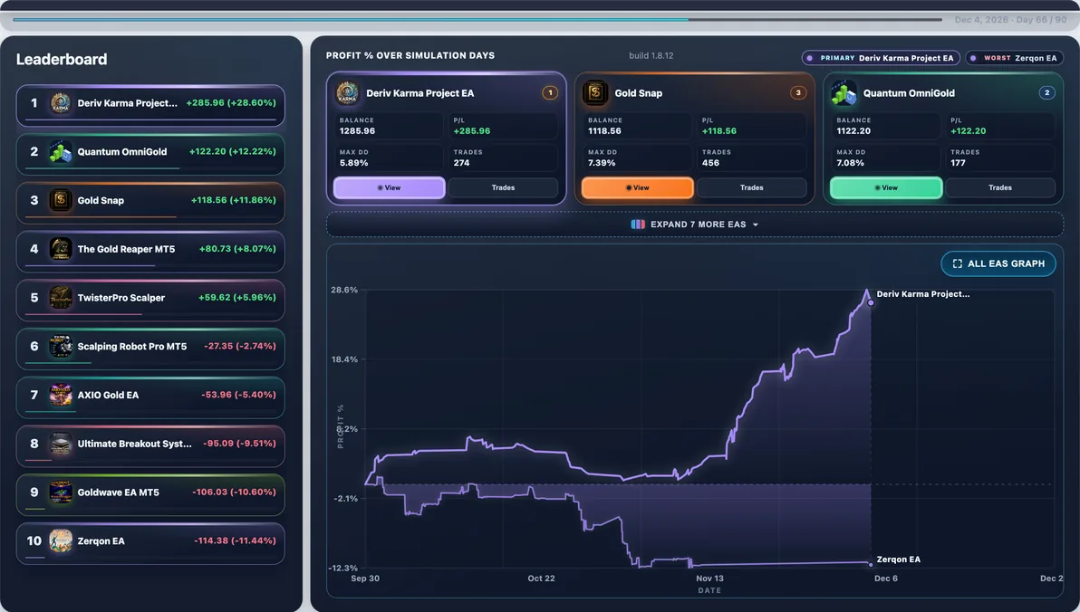This screenshot has width=1080, height=612.
Task: Toggle View on Deriv Karma Project EA card
Action: click(x=390, y=188)
